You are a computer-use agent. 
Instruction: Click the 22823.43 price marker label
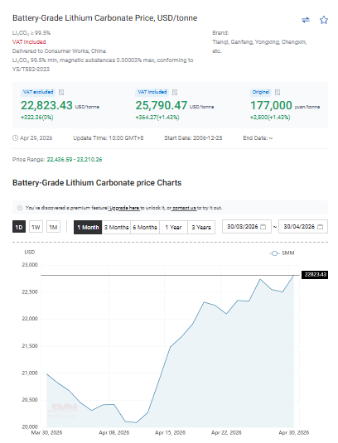click(x=315, y=275)
